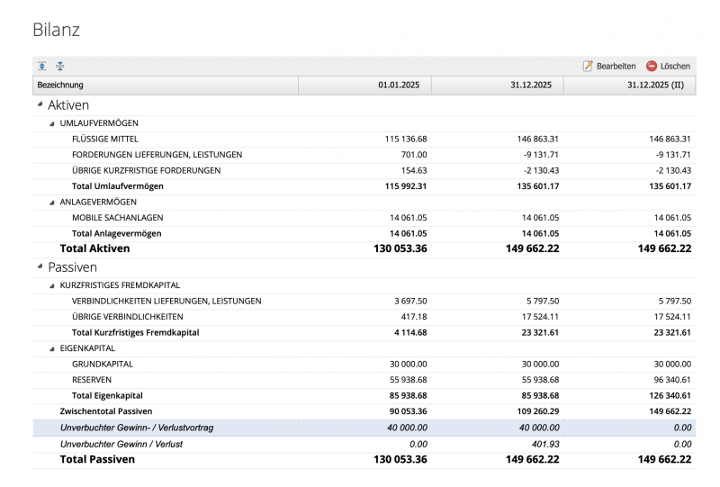Click the expand all rows icon
This screenshot has width=720, height=487.
click(x=42, y=66)
